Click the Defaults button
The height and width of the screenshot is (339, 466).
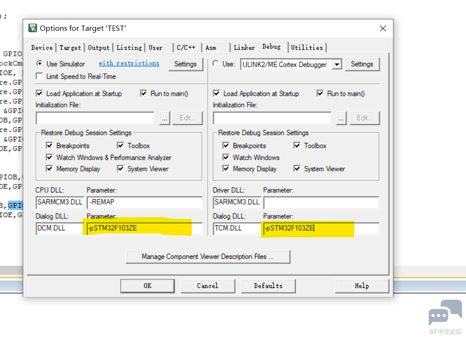click(268, 286)
